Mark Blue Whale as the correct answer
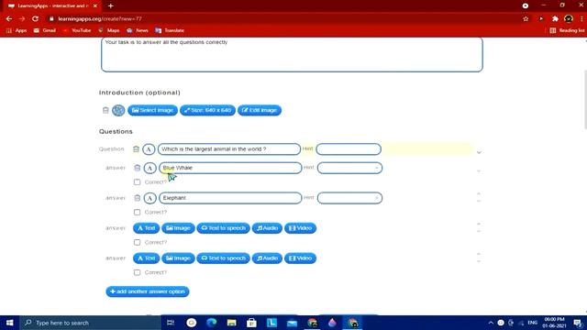The width and height of the screenshot is (587, 330). (x=137, y=182)
